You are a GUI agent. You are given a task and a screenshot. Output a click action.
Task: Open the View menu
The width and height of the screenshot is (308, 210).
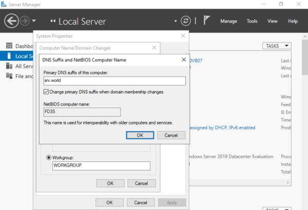tap(273, 21)
